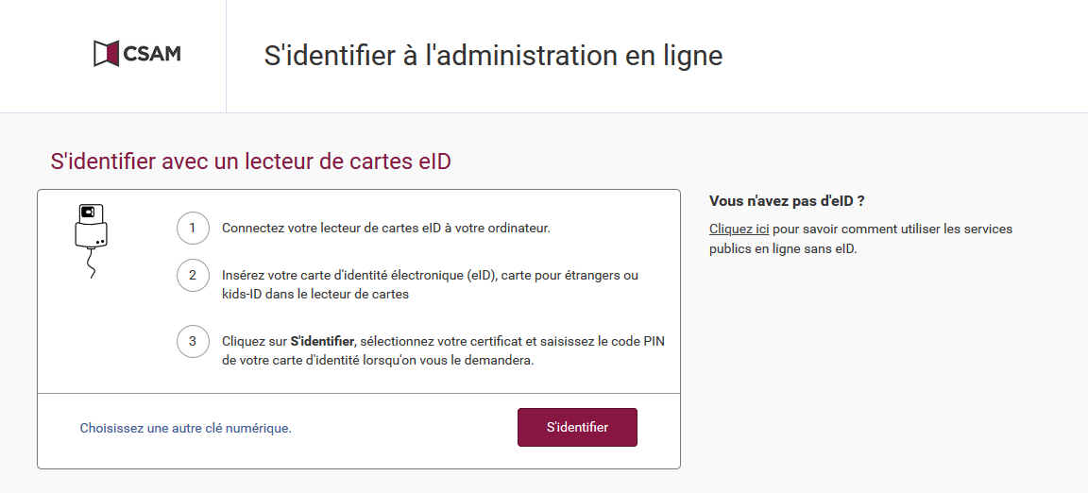The height and width of the screenshot is (493, 1088).
Task: Click the S'identifier button
Action: click(577, 427)
